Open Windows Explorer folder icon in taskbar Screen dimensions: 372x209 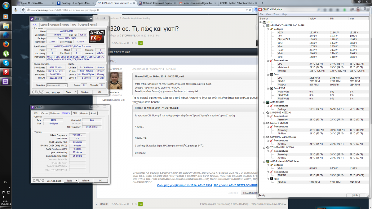click(x=6, y=25)
